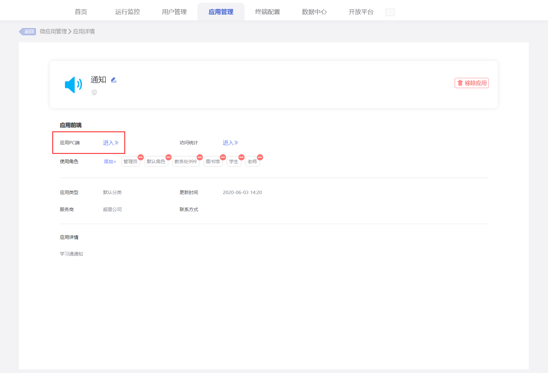
Task: Click the 管理员 role tag
Action: pyautogui.click(x=130, y=162)
